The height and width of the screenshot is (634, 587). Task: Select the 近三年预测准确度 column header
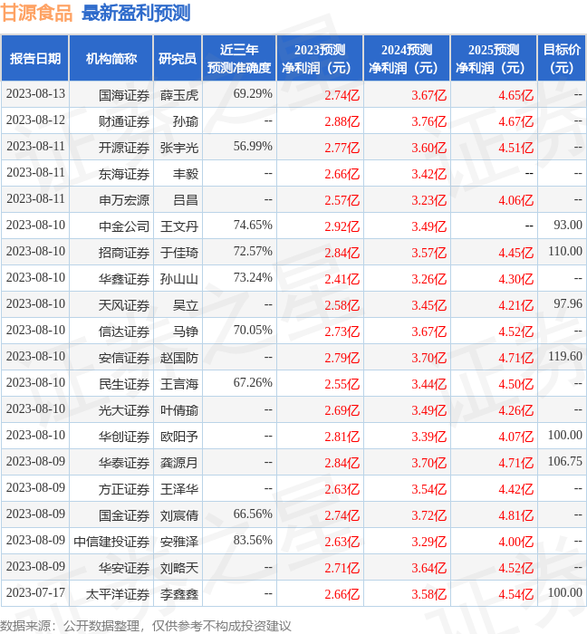(x=239, y=59)
